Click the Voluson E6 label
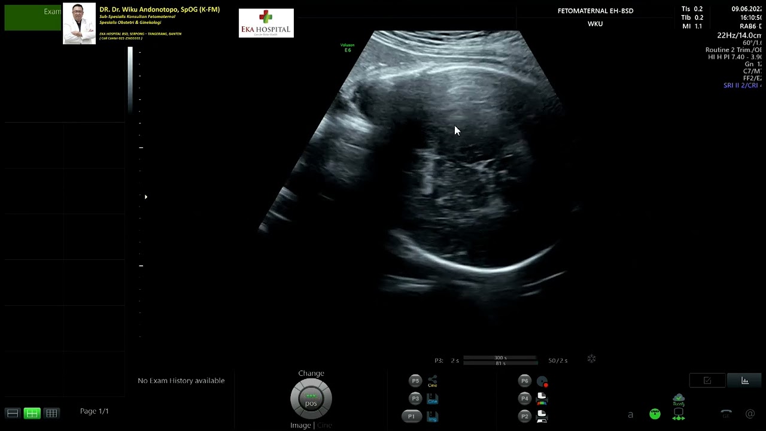 coord(347,47)
